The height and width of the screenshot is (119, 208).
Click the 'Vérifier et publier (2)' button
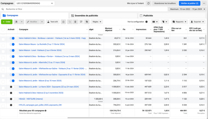pos(189,3)
